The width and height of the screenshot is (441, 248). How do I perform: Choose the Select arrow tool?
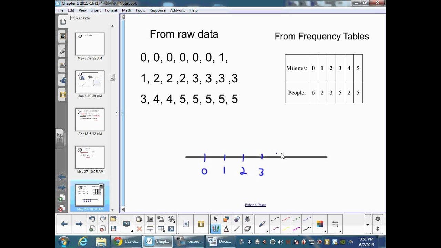click(216, 219)
